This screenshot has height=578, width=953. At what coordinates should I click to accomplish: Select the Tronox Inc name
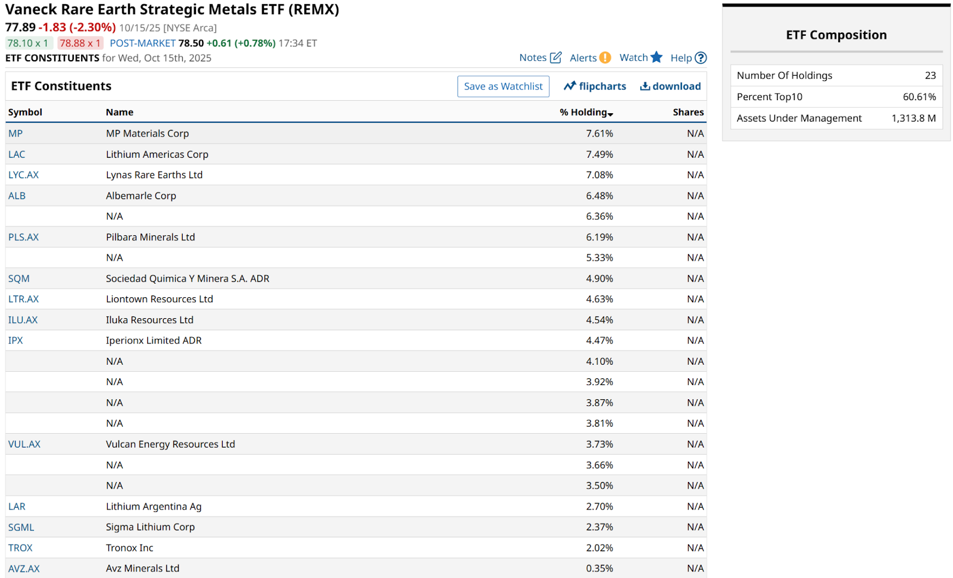tap(129, 548)
